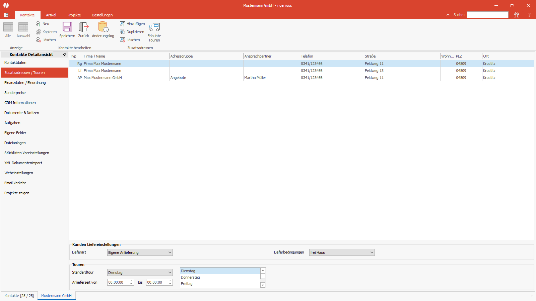
Task: Collapse the Kontakte Detailansicht panel
Action: [x=65, y=55]
